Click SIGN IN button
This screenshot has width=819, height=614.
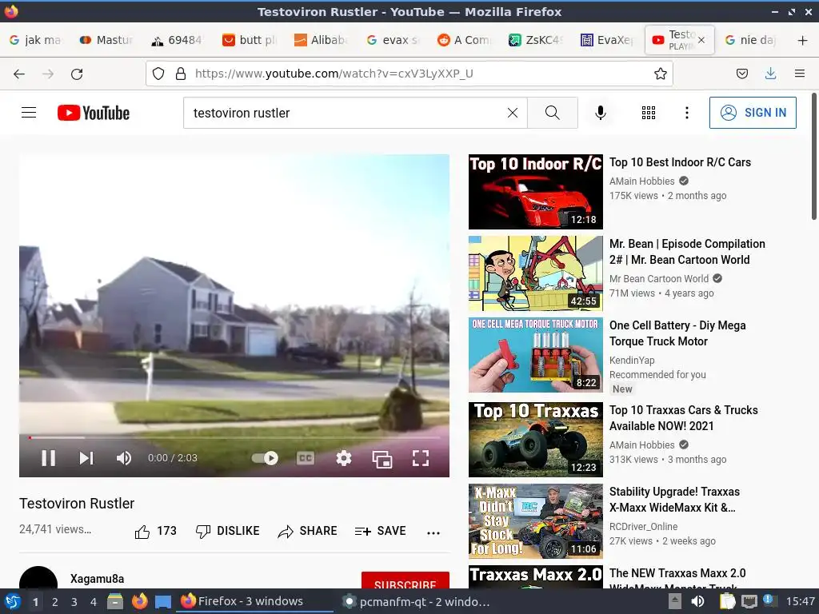pos(753,113)
